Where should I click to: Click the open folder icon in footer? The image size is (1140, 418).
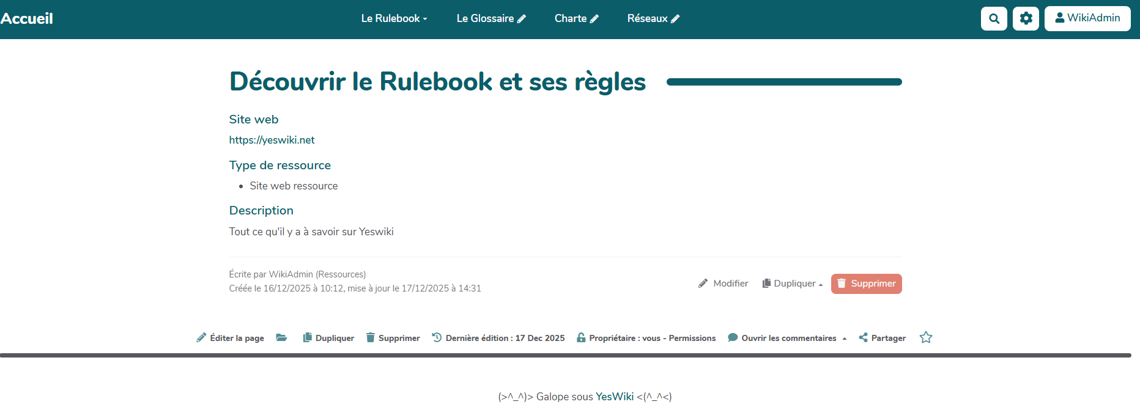(x=281, y=338)
